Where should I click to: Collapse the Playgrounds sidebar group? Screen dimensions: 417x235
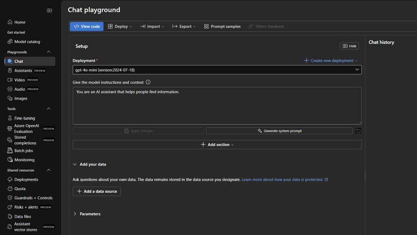(49, 52)
